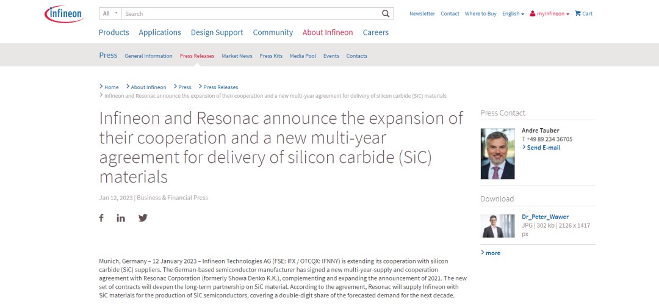Image resolution: width=659 pixels, height=304 pixels.
Task: Open the Community menu
Action: (273, 32)
